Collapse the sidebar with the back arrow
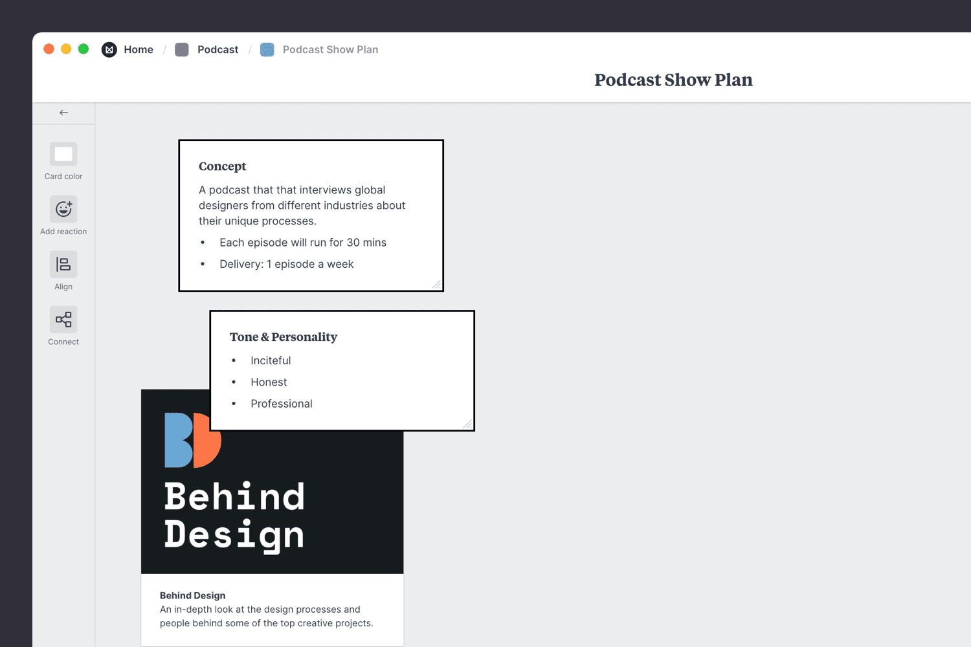 [x=63, y=112]
